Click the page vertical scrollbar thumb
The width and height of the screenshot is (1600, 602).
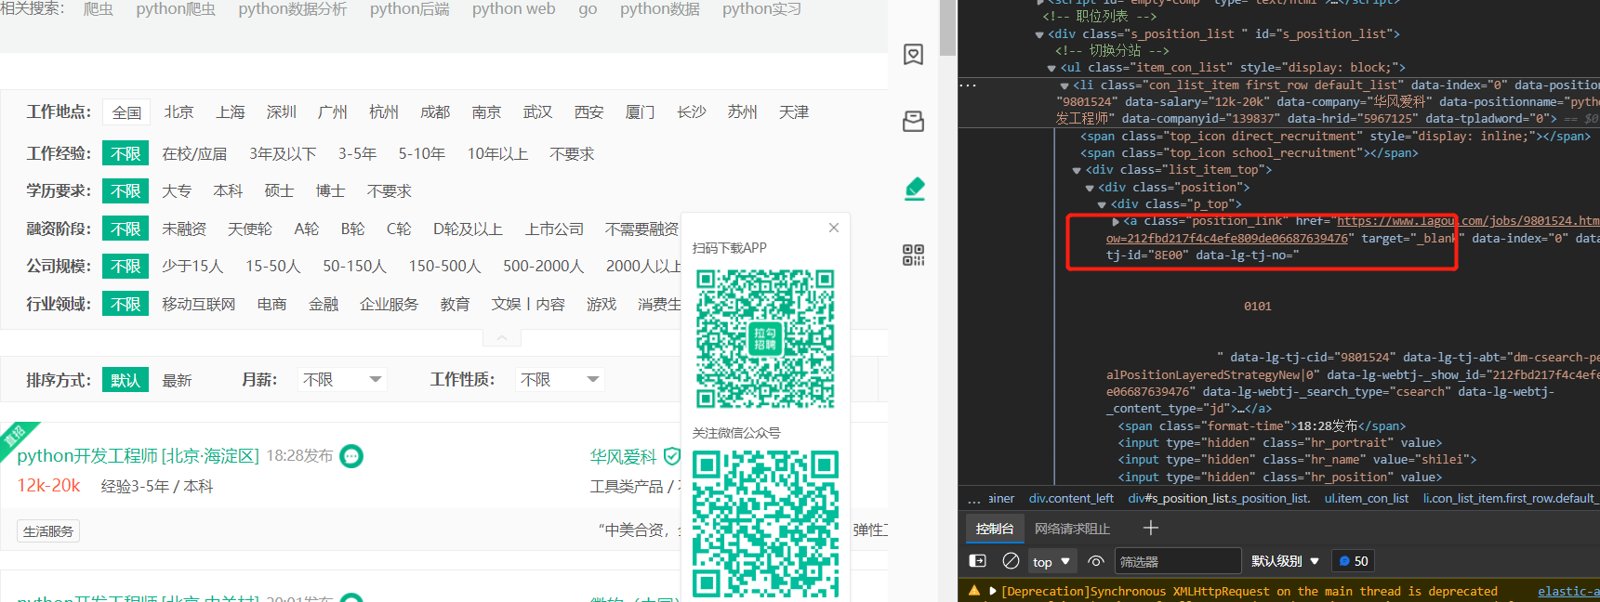947,28
